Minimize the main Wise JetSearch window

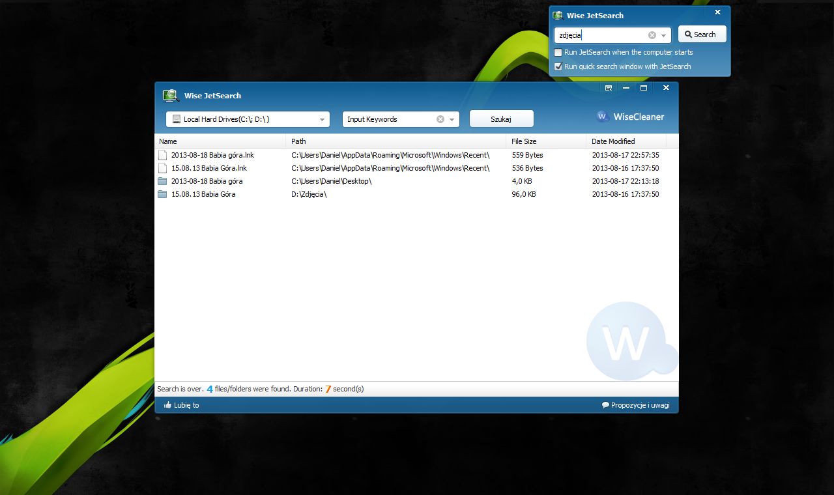tap(626, 88)
